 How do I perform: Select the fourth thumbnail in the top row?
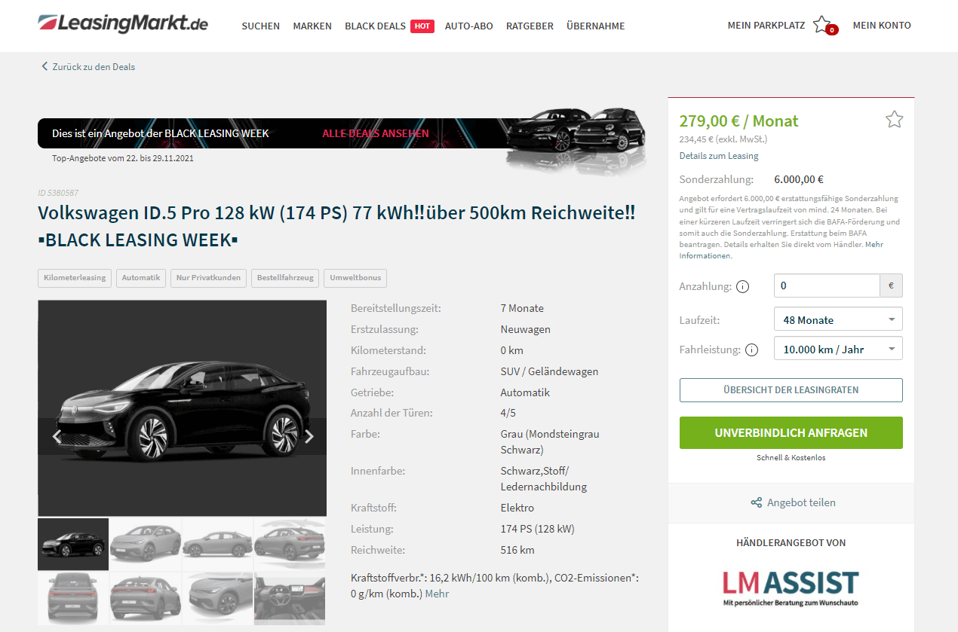290,544
